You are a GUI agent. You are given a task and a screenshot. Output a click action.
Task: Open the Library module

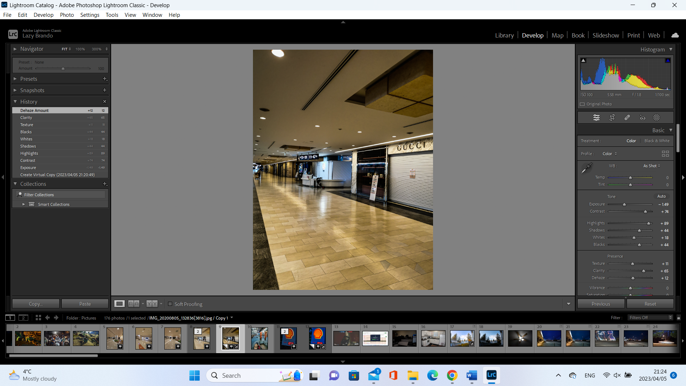click(504, 35)
